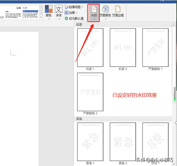Image resolution: width=177 pixels, height=166 pixels.
Task: Click the 严禁复制 2 caption label
Action: click(x=90, y=113)
